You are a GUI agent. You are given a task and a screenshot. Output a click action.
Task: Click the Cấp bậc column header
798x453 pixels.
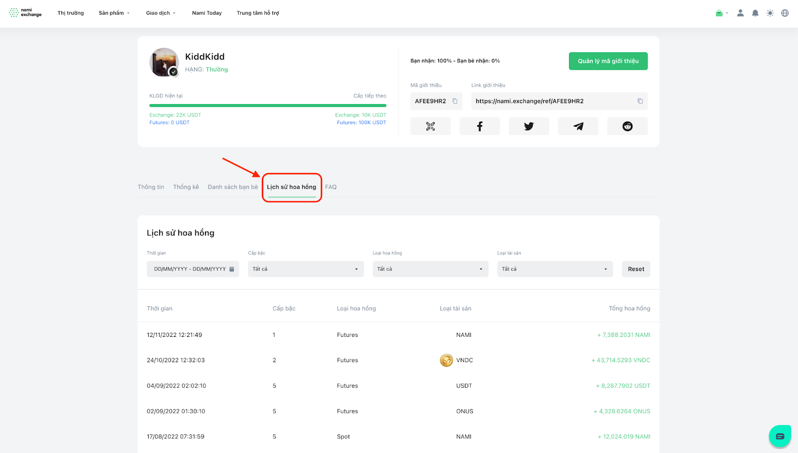[284, 308]
